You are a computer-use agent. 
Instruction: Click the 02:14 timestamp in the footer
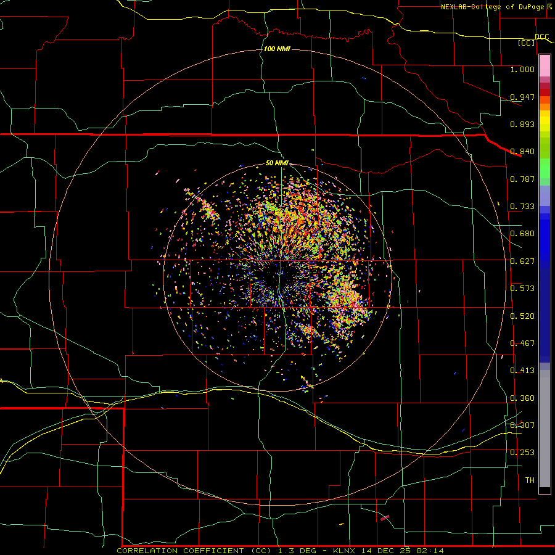430,551
